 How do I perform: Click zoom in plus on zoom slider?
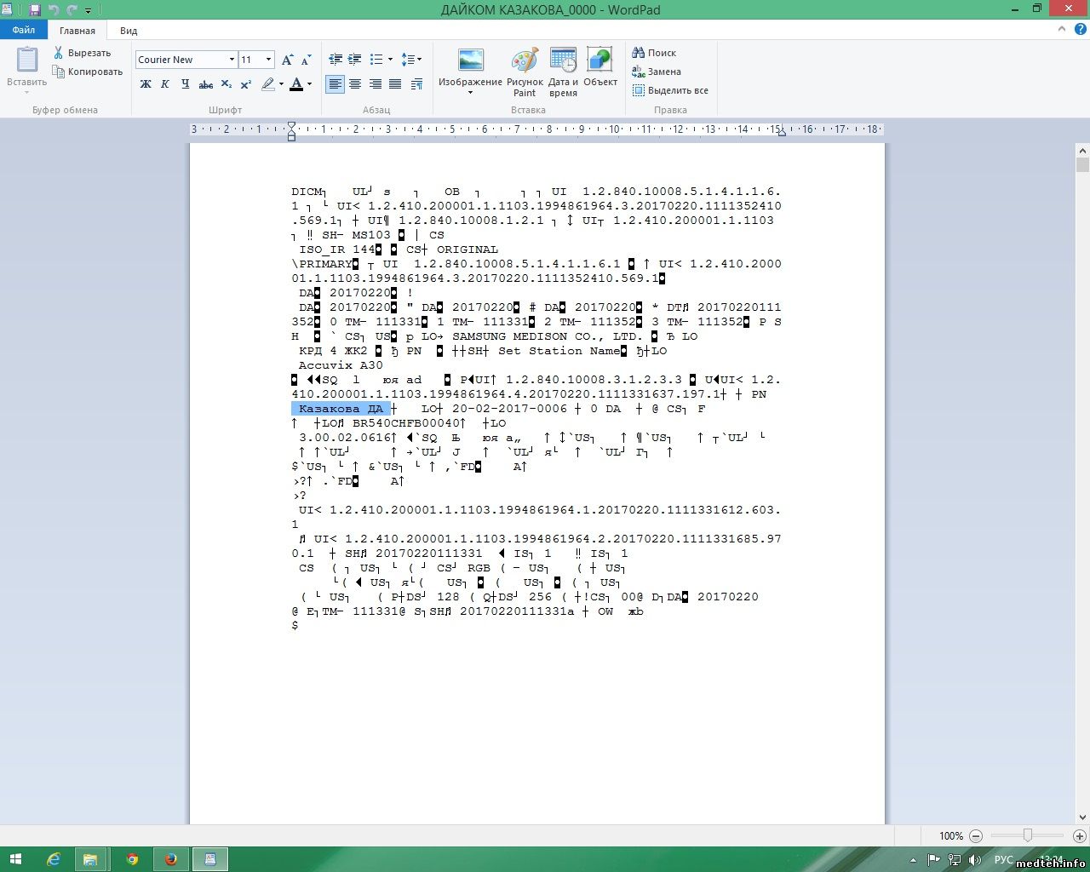click(x=1079, y=836)
